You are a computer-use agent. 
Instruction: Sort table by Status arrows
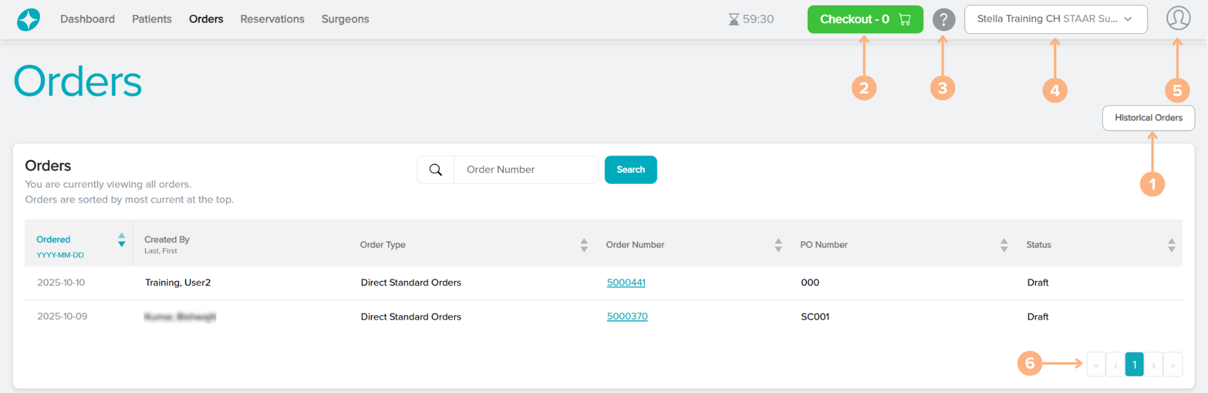[x=1171, y=245]
